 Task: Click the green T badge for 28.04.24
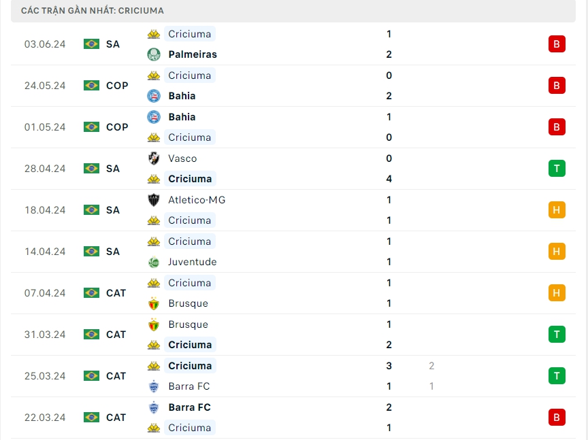pos(557,169)
